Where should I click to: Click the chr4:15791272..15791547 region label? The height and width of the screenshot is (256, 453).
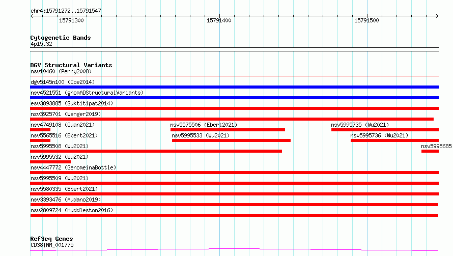(x=66, y=11)
